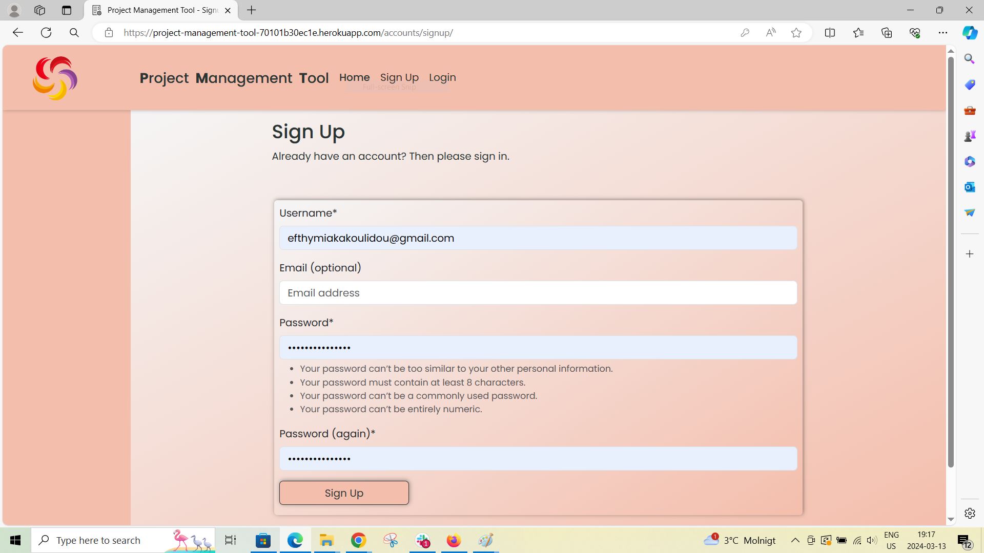
Task: Switch to the Home navigation item
Action: pos(354,77)
